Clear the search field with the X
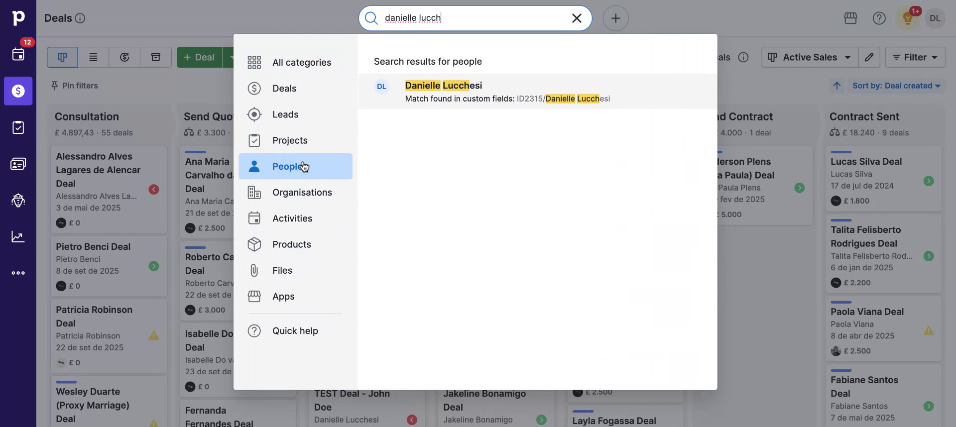This screenshot has width=956, height=427. (x=577, y=18)
